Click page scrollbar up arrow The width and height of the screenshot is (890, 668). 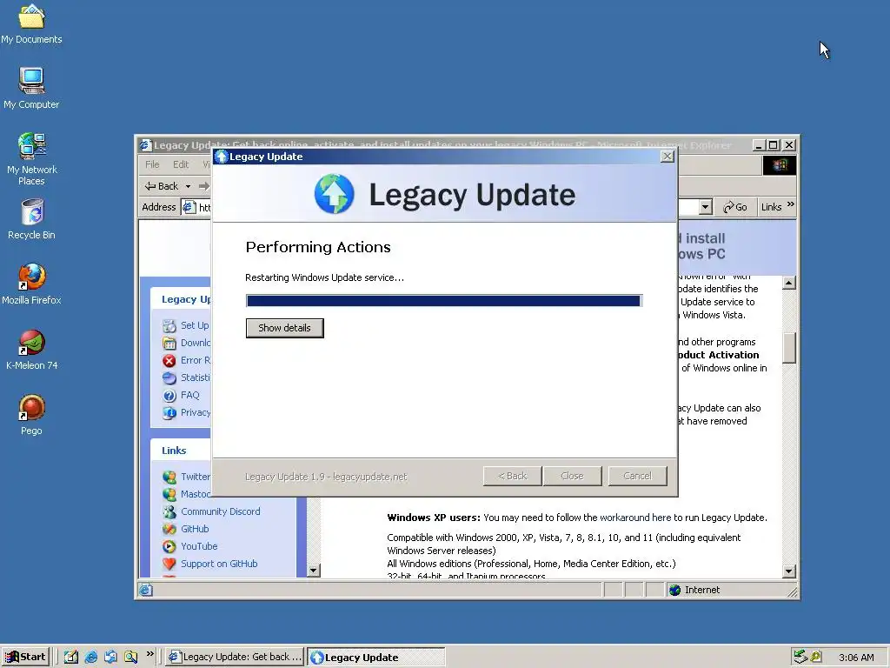[x=789, y=283]
